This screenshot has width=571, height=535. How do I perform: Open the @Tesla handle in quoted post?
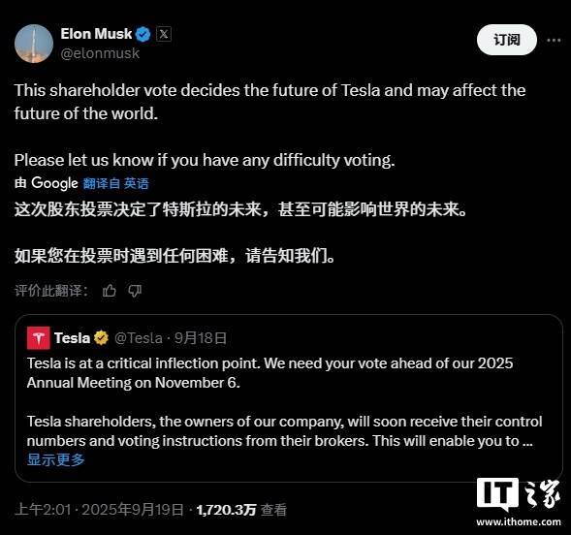click(139, 338)
